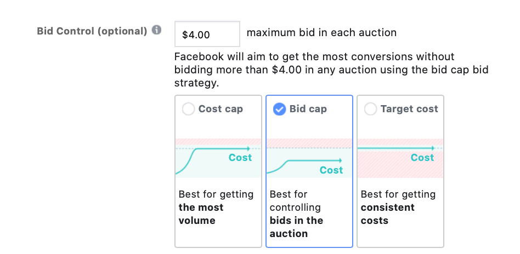The image size is (520, 254).
Task: Click "Best for getting consistent costs" text
Action: click(398, 207)
